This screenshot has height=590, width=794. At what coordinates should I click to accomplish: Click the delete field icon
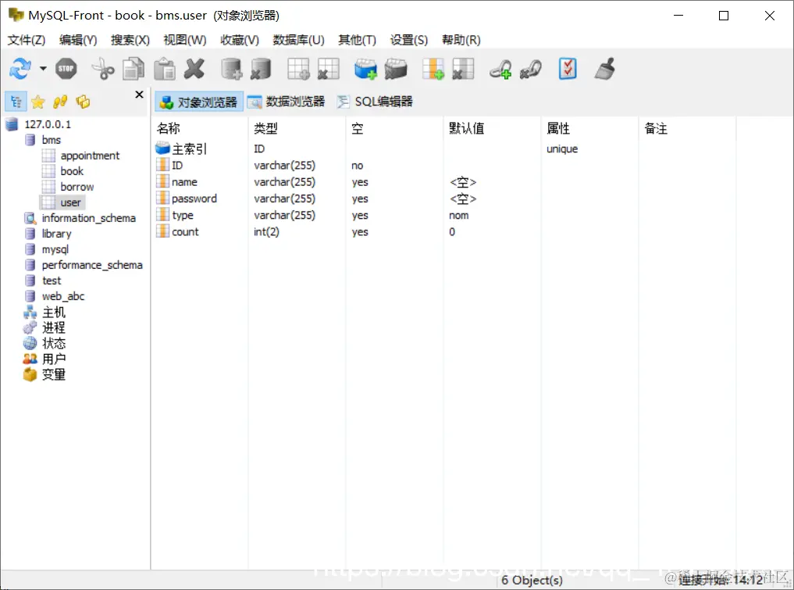tap(463, 69)
